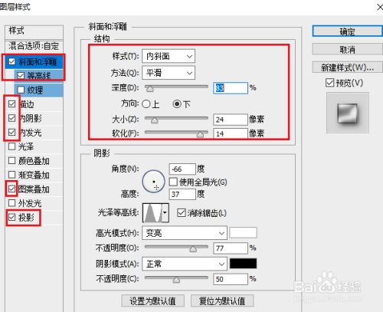The width and height of the screenshot is (383, 312).
Task: Click the highlight 不透明度(O) slider handle
Action: coord(193,249)
